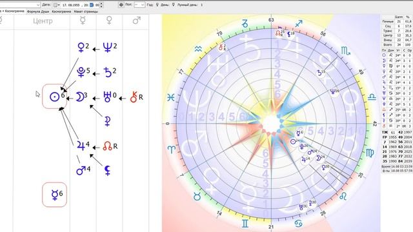Select Neptune at 26° in the chart wheel
Viewport: 413px width, 232px height.
334,92
